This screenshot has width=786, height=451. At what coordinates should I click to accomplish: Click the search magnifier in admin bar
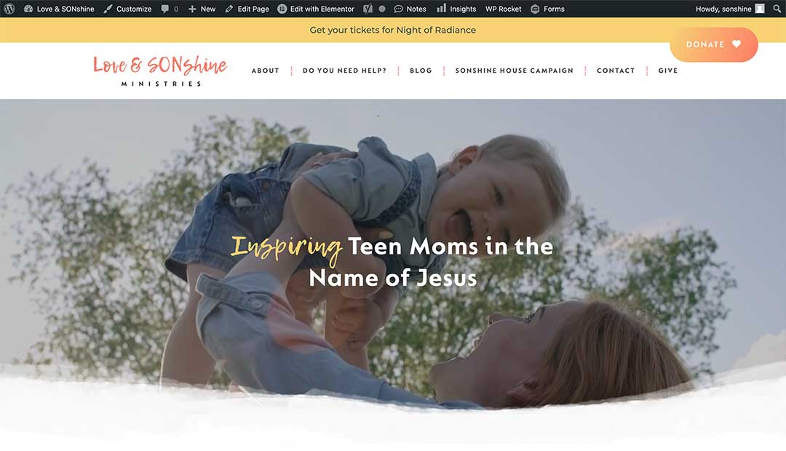(x=777, y=9)
